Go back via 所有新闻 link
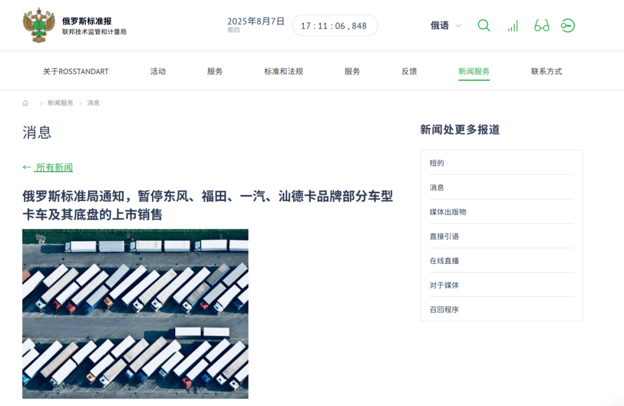Screen dimensions: 624x406 [54, 167]
